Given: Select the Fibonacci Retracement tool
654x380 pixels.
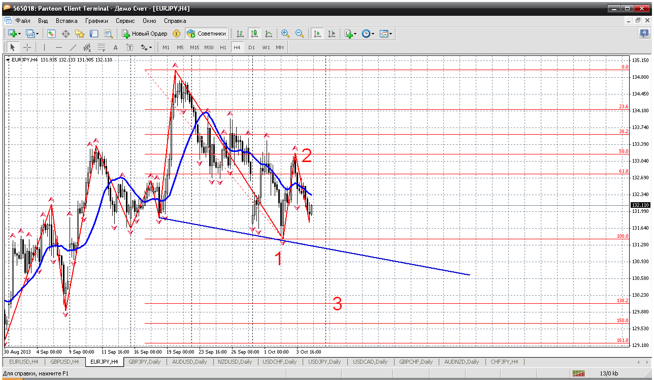Looking at the screenshot, I should 101,47.
